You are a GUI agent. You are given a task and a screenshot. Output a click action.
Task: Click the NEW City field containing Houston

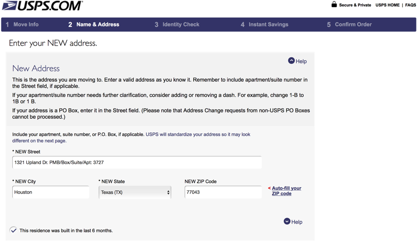[51, 192]
